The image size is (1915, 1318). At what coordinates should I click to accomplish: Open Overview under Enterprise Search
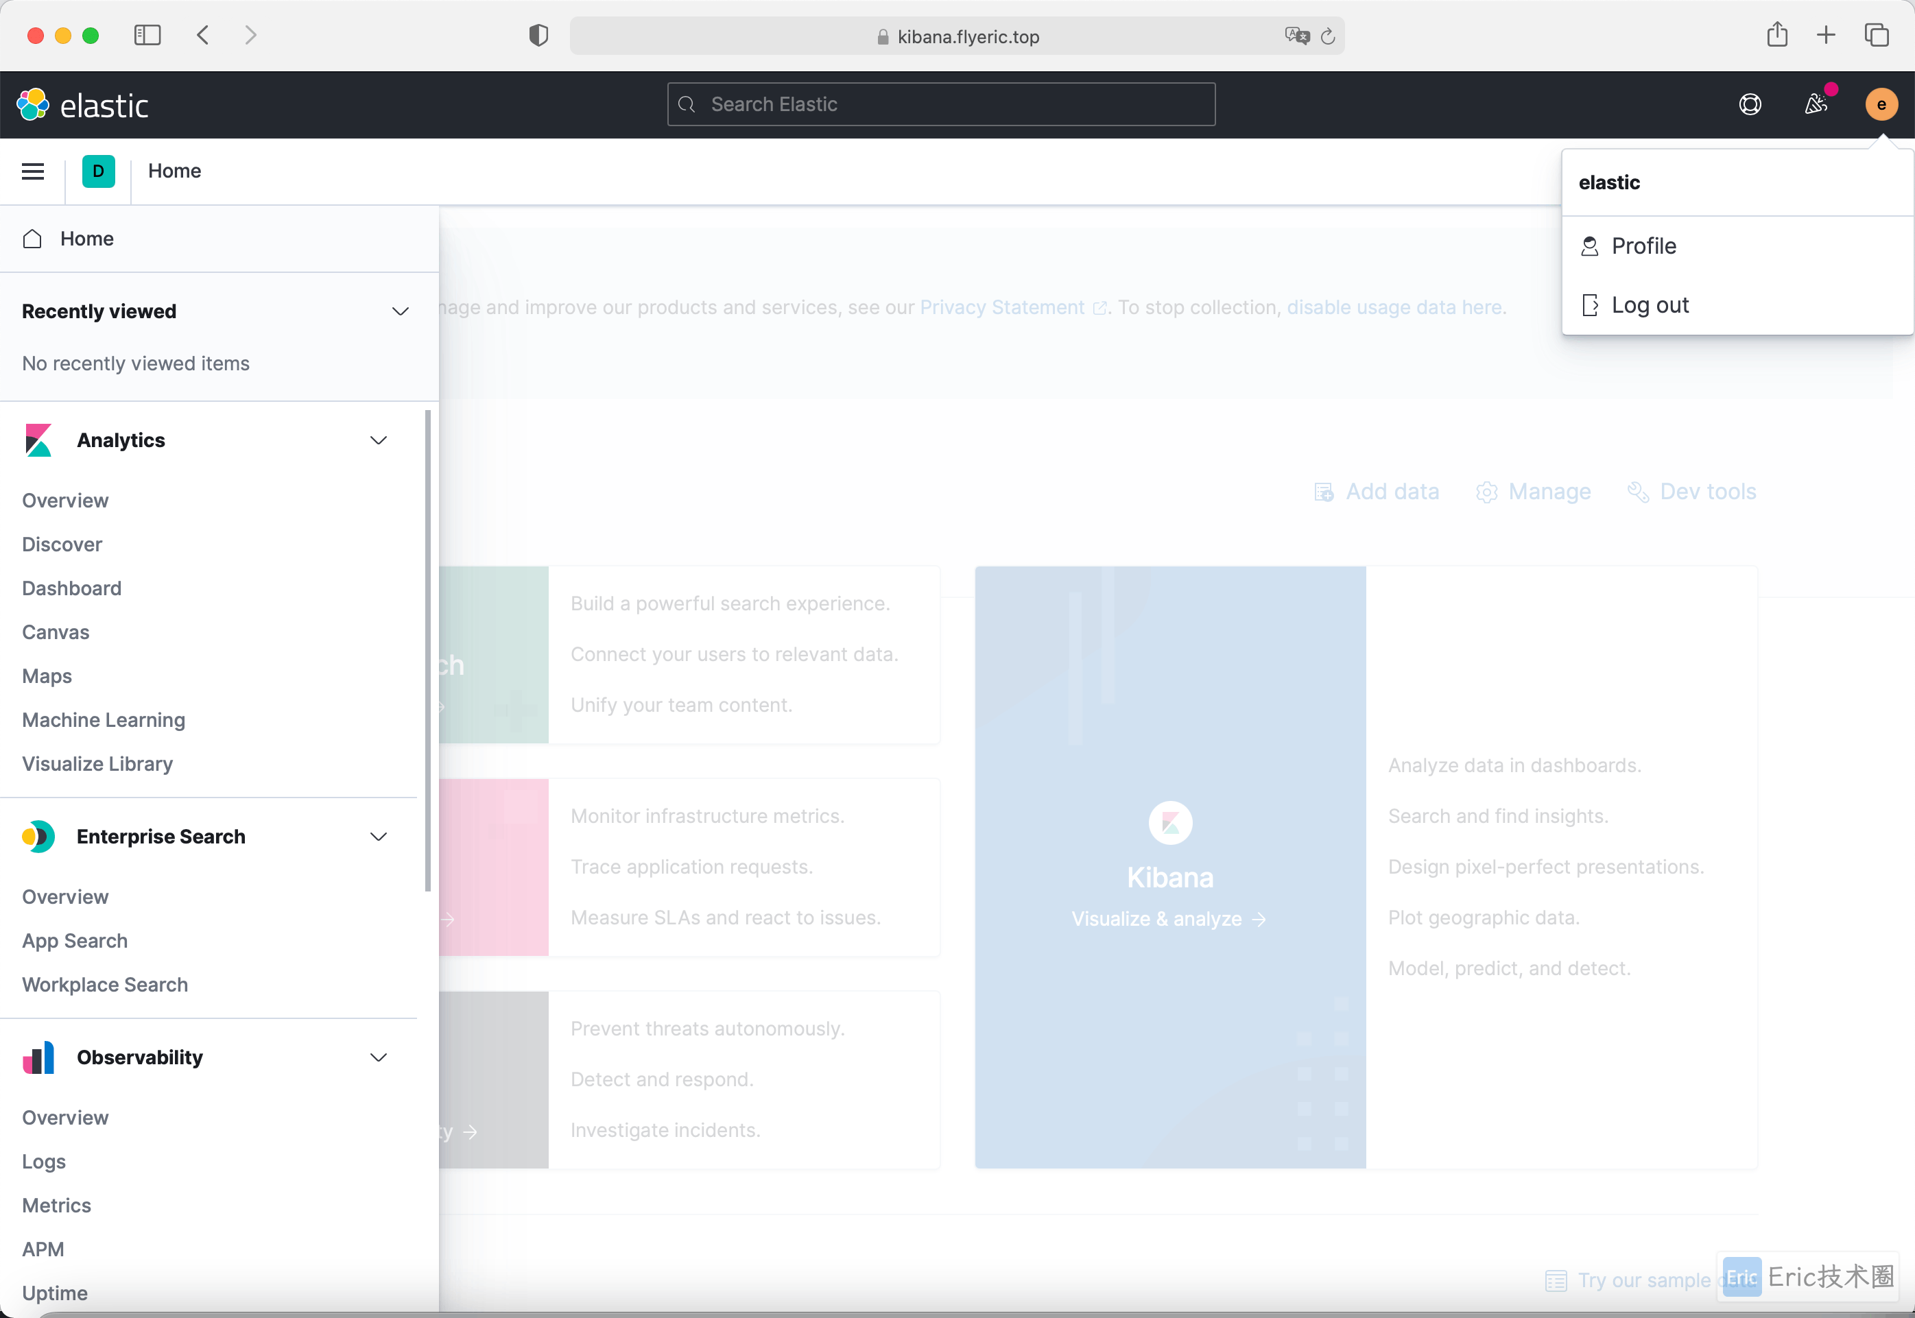point(65,897)
